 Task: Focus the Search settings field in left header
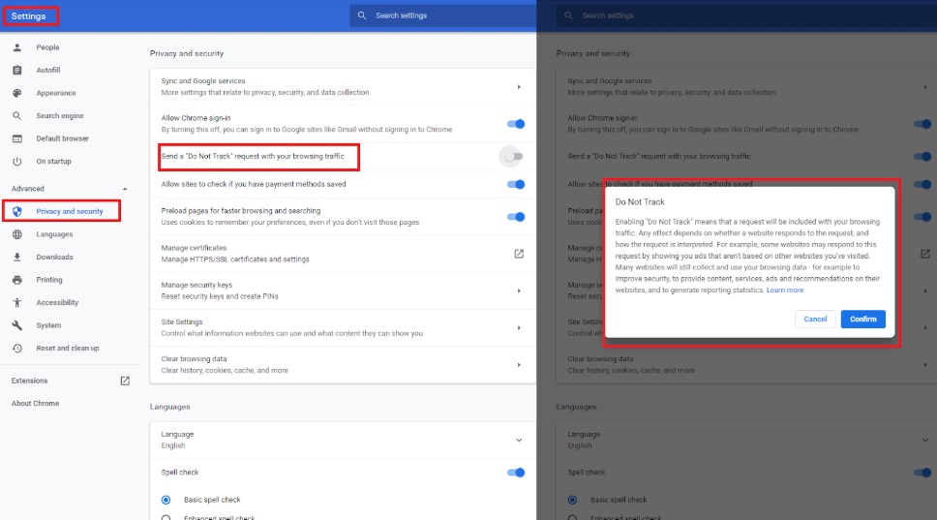tap(442, 15)
